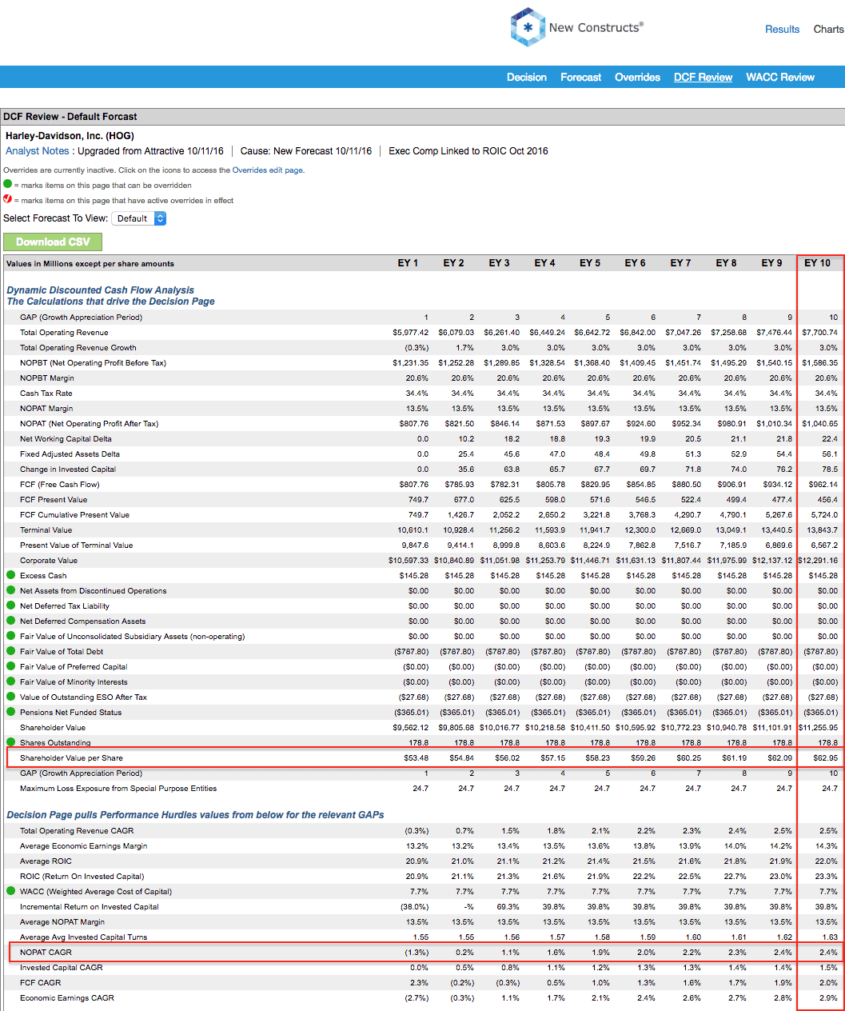Click the Shareholder Value row label
Viewport: 845px width, 1011px height.
[53, 728]
